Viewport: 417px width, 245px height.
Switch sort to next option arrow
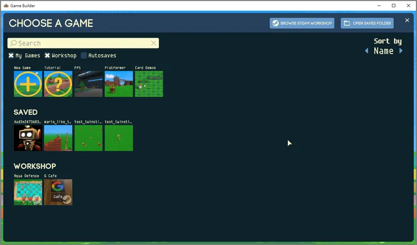(401, 51)
